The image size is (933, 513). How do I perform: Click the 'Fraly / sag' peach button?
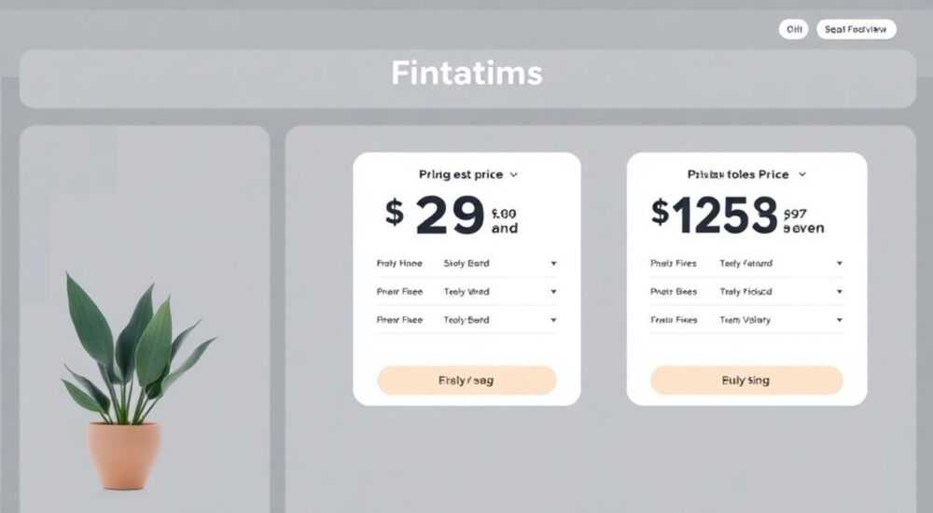pyautogui.click(x=466, y=381)
